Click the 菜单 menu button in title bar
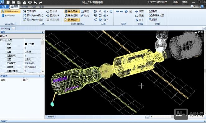The height and width of the screenshot is (123, 206). click(x=185, y=2)
